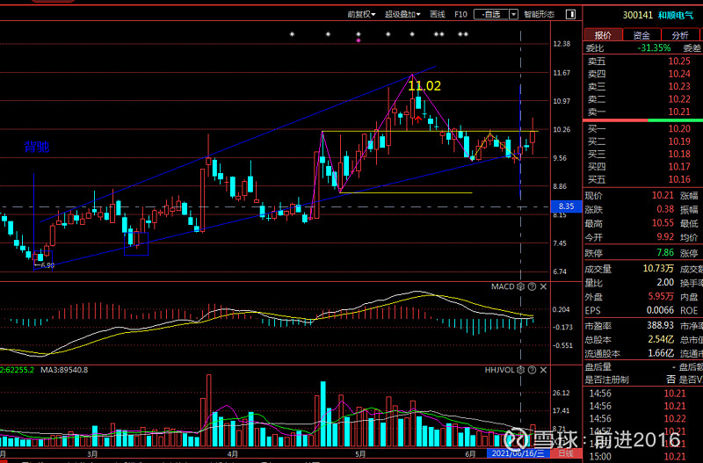Open HHJVOL indicator settings gear
The height and width of the screenshot is (463, 703).
click(520, 370)
